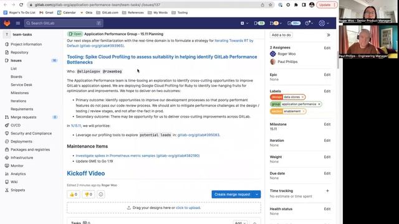Viewport: 399px width, 224px height.
Task: Open the GitLab.com bookmarks folder
Action: pyautogui.click(x=107, y=12)
